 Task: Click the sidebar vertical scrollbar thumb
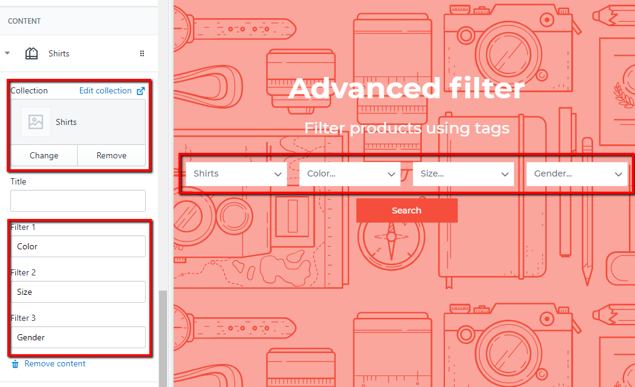163,338
